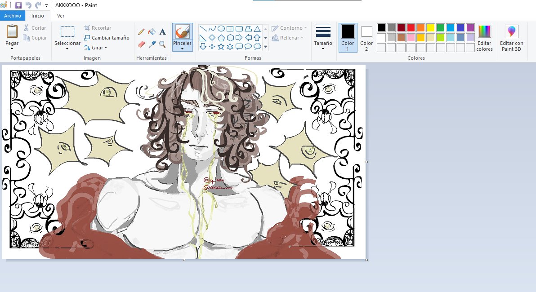
Task: Expand the Pegar dropdown arrow
Action: pos(12,49)
